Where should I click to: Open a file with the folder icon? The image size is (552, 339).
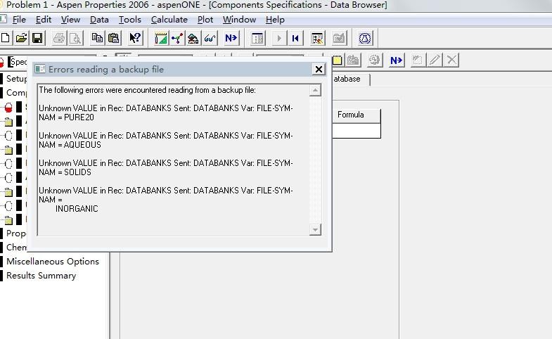point(21,38)
